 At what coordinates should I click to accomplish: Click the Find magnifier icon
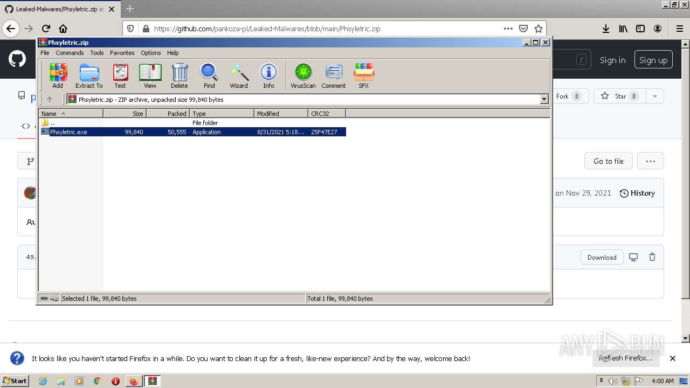pos(209,75)
